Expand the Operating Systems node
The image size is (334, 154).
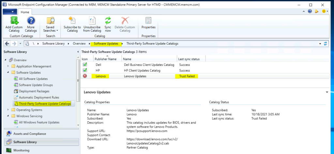click(8, 110)
